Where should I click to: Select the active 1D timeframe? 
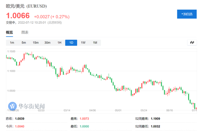point(71,43)
